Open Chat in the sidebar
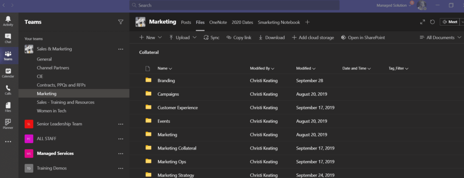Viewport: 464px width, 178px height. tap(8, 38)
